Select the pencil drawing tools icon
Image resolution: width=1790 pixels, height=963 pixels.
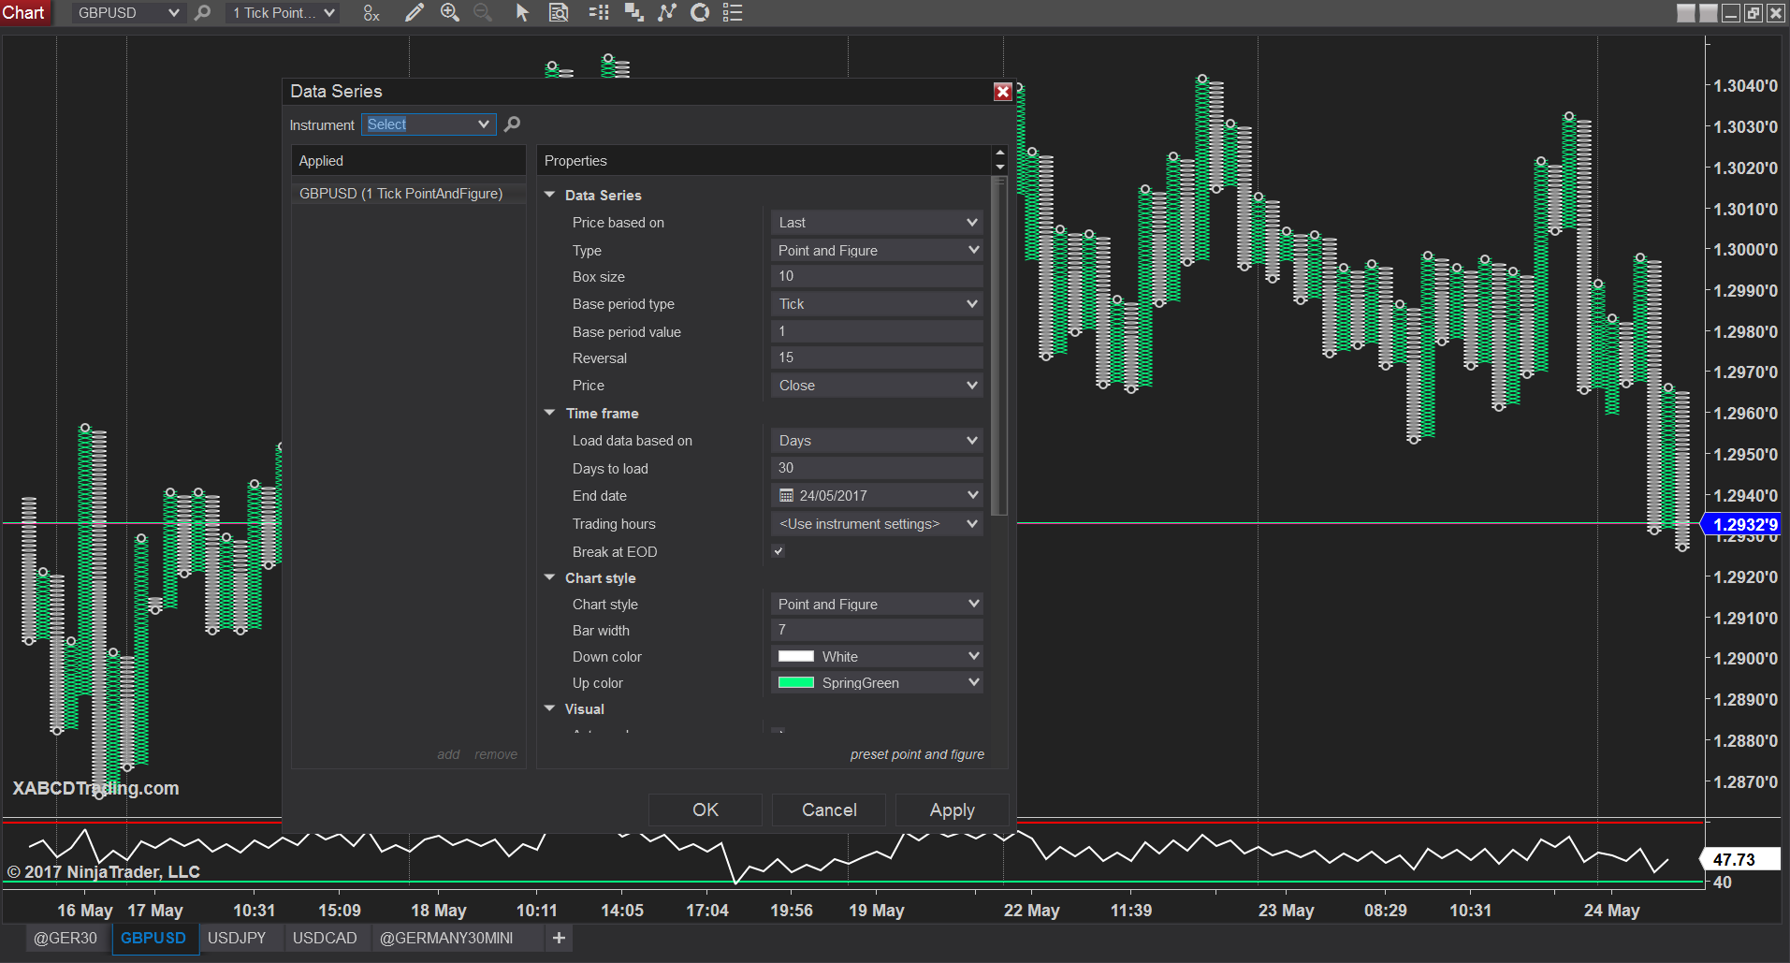(414, 12)
